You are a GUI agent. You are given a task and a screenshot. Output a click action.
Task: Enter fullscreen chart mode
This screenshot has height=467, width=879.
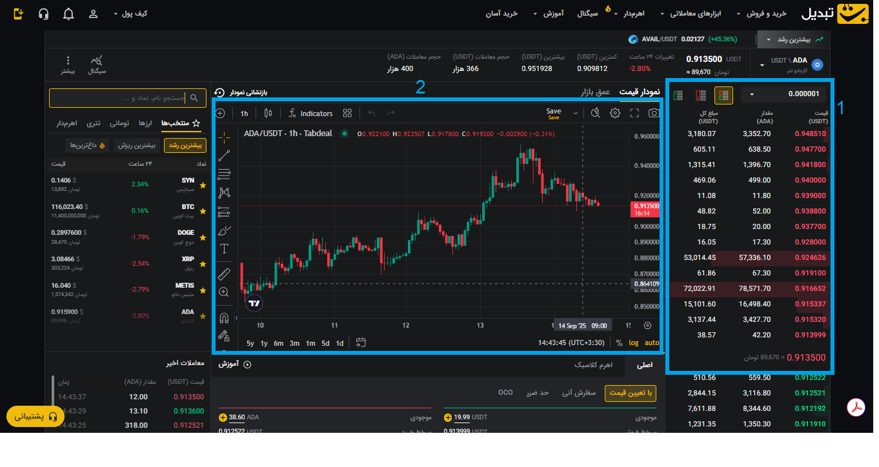pos(634,114)
